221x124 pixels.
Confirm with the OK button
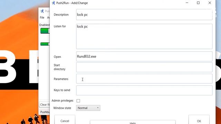199,120
